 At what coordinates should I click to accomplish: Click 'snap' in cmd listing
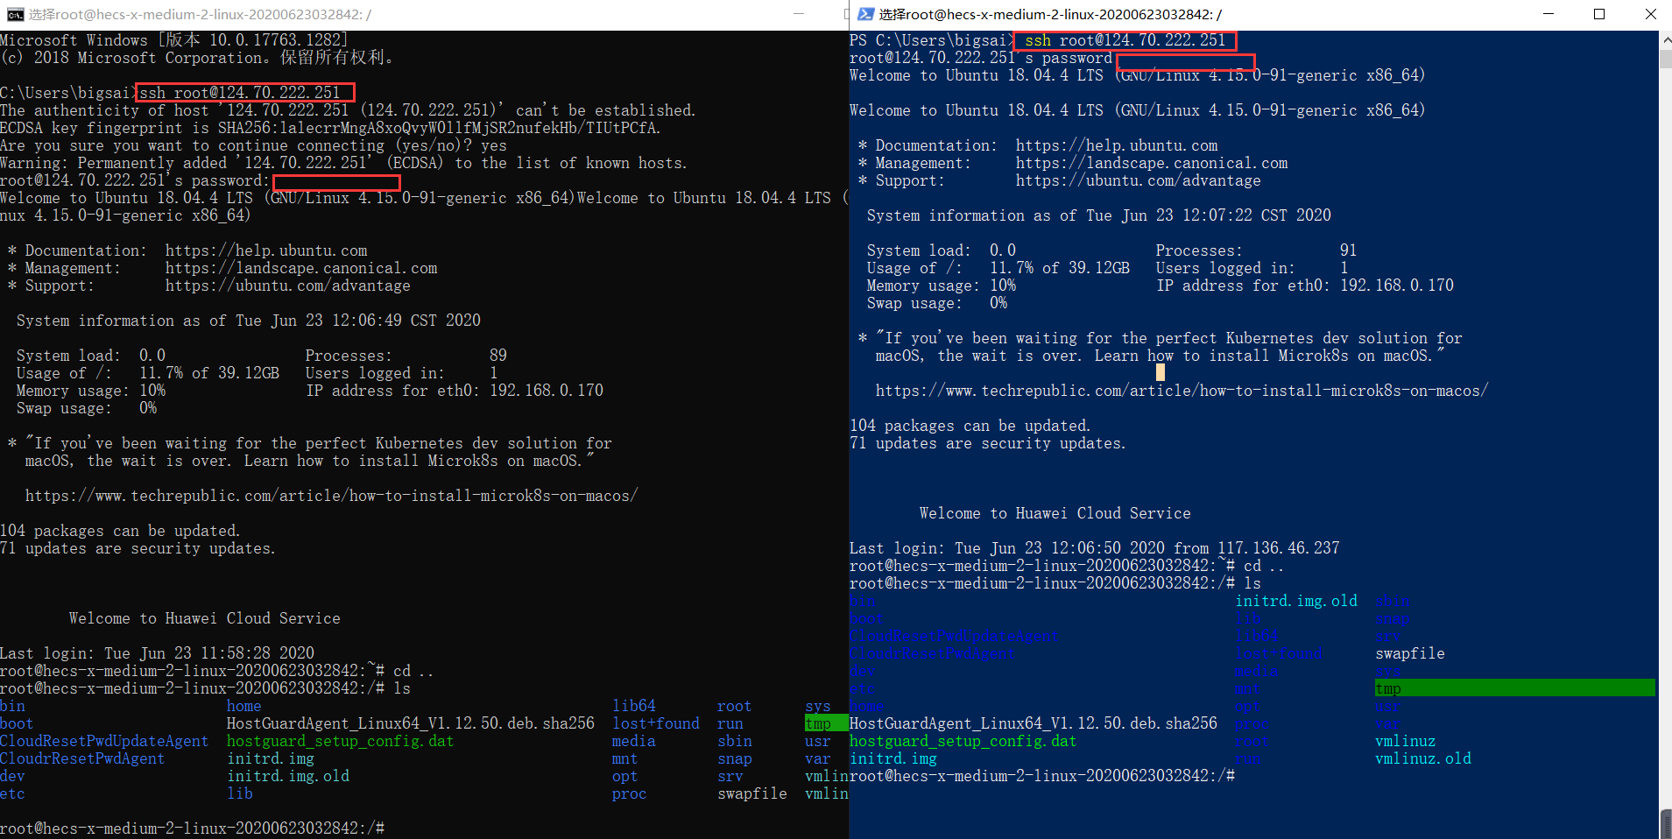[735, 758]
